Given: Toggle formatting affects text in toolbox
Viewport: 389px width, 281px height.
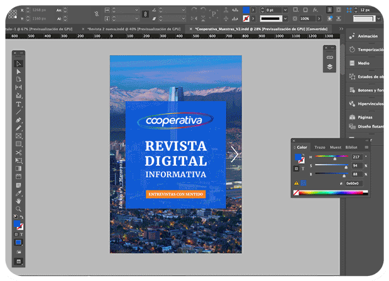Looking at the screenshot, I should coord(21,234).
